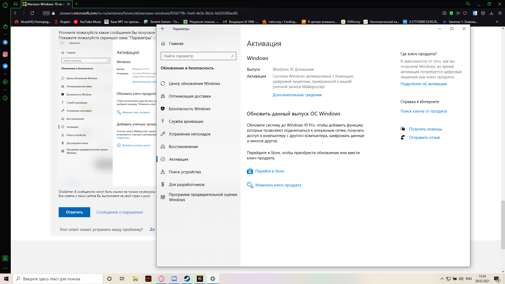This screenshot has height=284, width=505.
Task: Click Сообщение о нарушении link
Action: [120, 212]
